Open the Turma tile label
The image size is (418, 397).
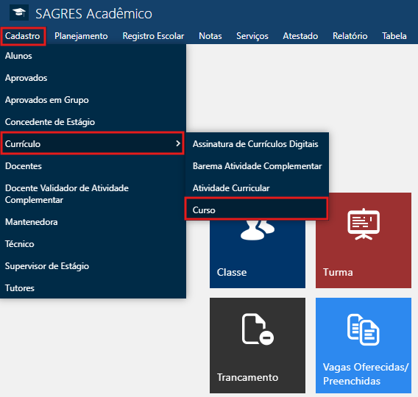point(338,273)
